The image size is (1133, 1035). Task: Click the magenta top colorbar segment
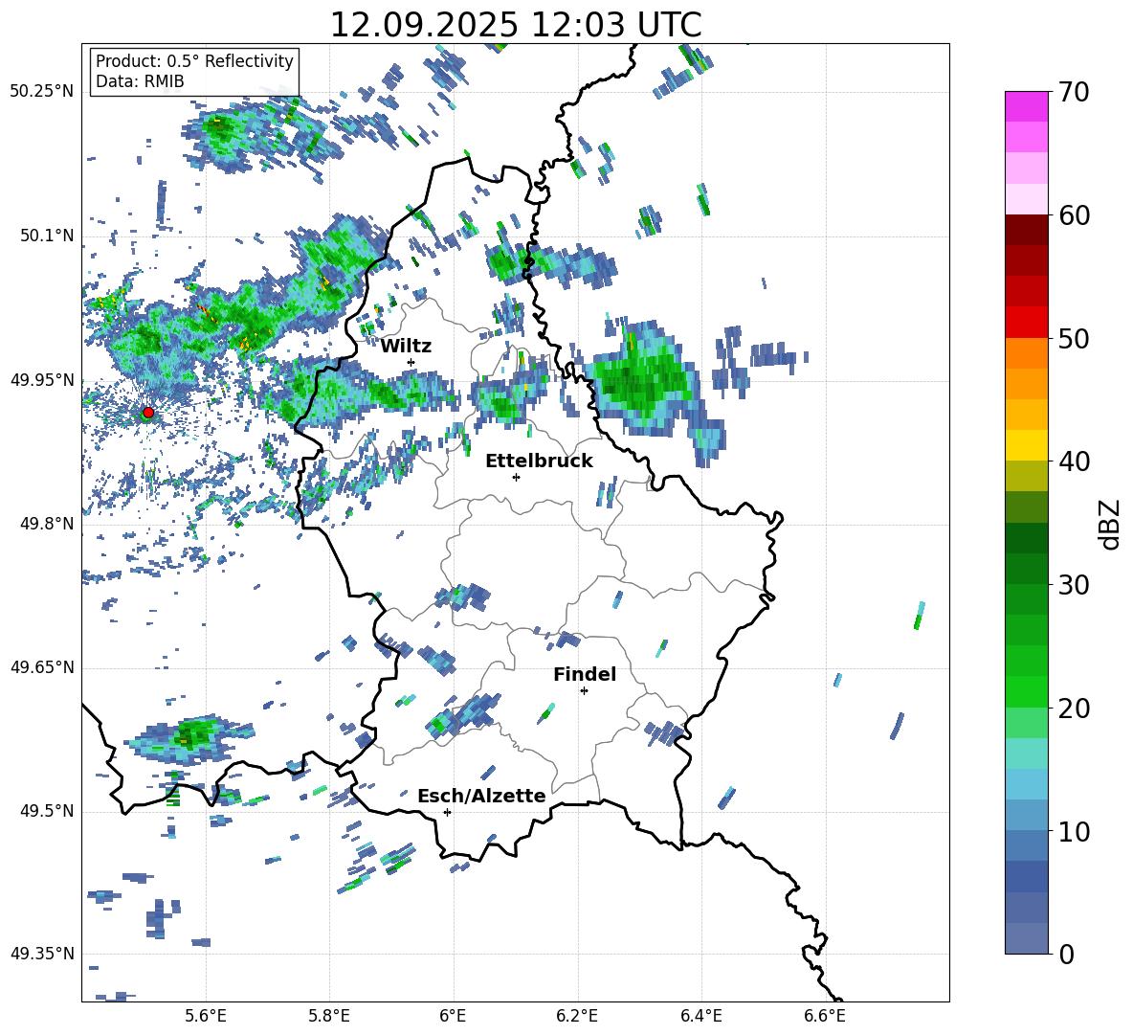tap(1026, 107)
